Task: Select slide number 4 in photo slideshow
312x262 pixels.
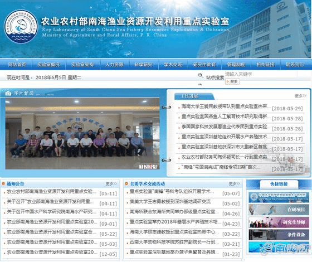Action: [x=155, y=167]
